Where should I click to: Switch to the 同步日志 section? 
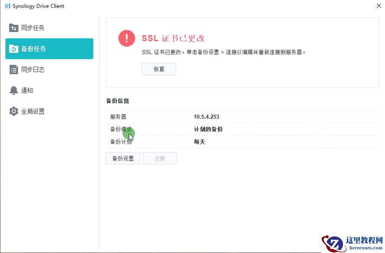(x=30, y=70)
